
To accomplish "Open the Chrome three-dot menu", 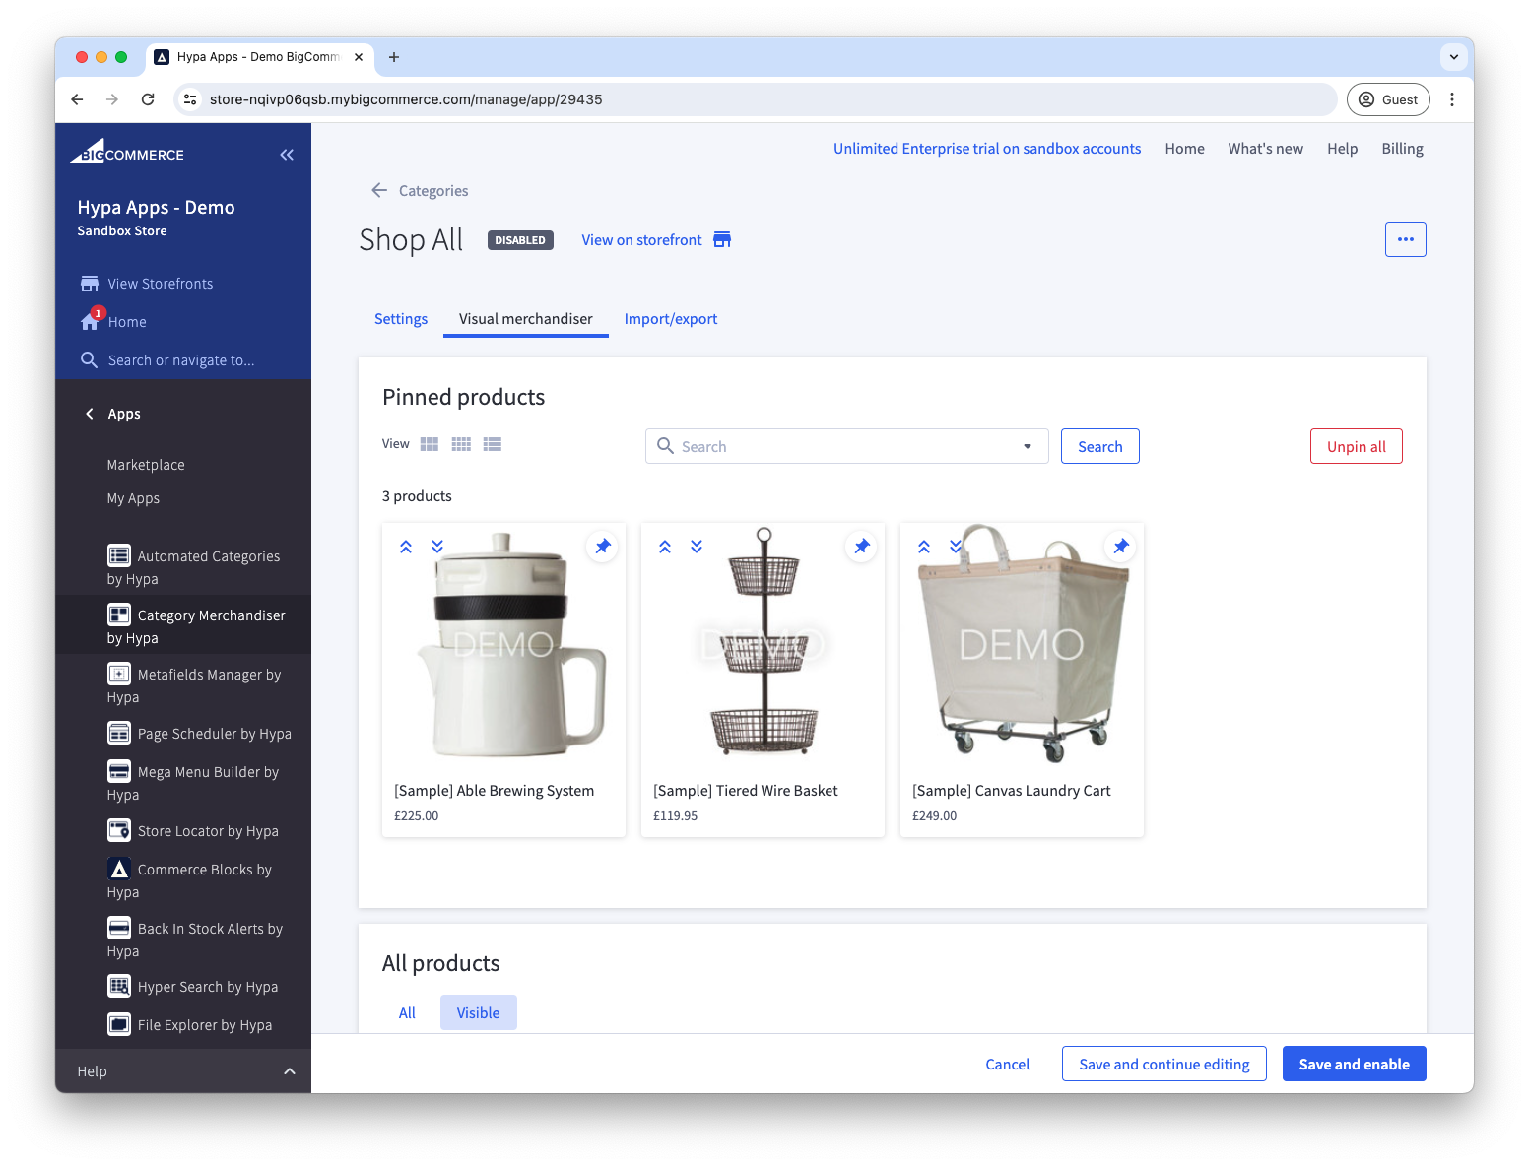I will (x=1452, y=99).
